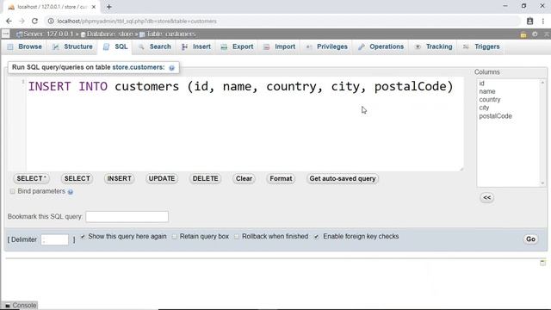Open the browser profile icon
Screen dimensions: 551x310
(x=530, y=21)
